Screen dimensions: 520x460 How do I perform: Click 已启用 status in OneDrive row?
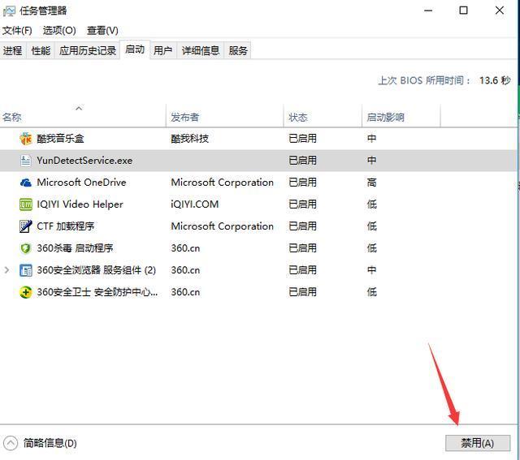coord(302,183)
